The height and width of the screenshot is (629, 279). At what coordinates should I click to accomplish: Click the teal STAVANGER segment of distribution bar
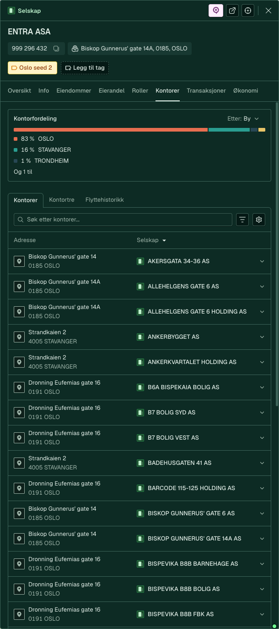[229, 130]
